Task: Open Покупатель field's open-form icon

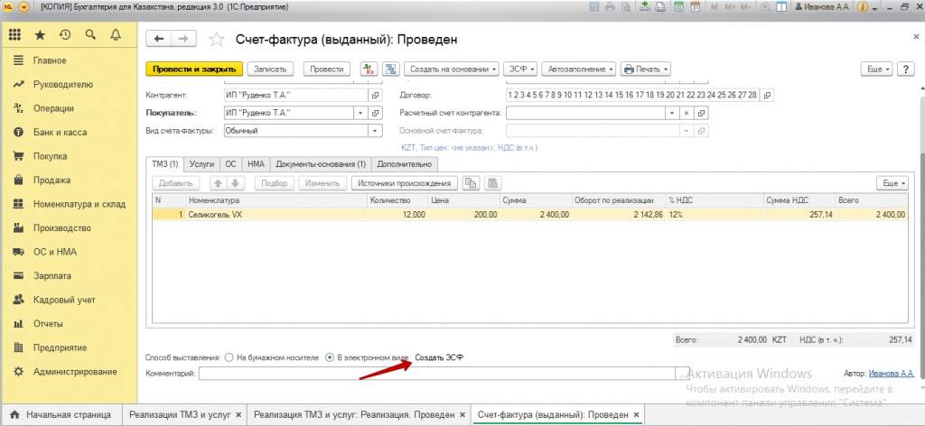Action: [375, 113]
